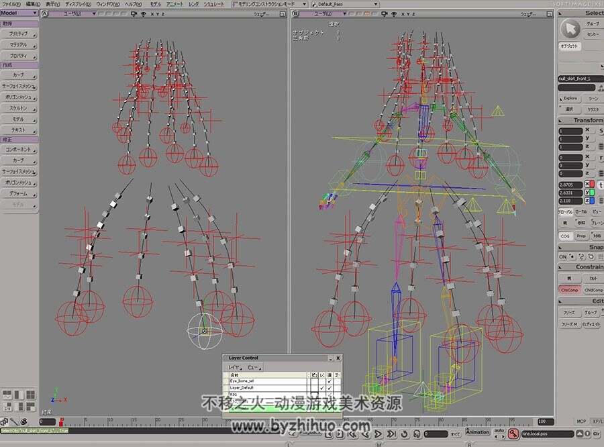Click the Clr button near key field
604x447 pixels.
coord(597,434)
